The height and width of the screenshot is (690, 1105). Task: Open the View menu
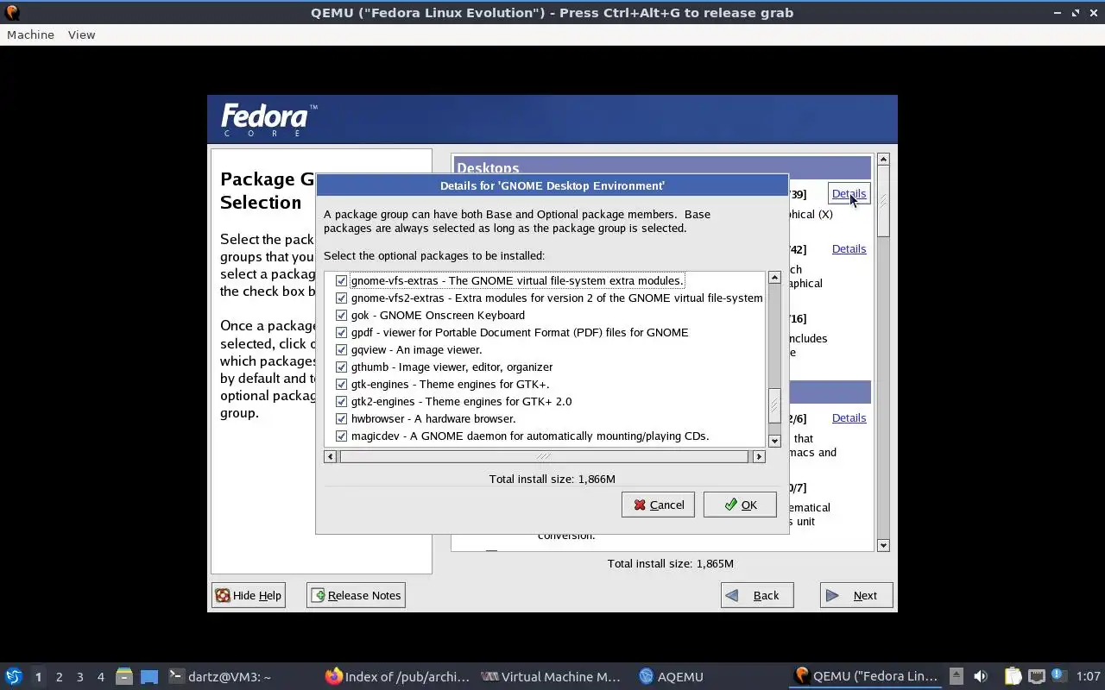[x=81, y=34]
